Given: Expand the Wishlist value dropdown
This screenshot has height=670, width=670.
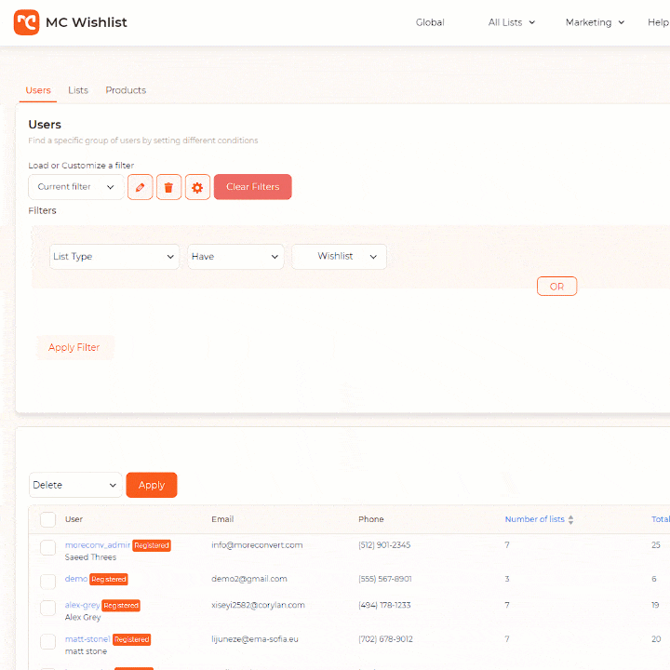Looking at the screenshot, I should [340, 257].
